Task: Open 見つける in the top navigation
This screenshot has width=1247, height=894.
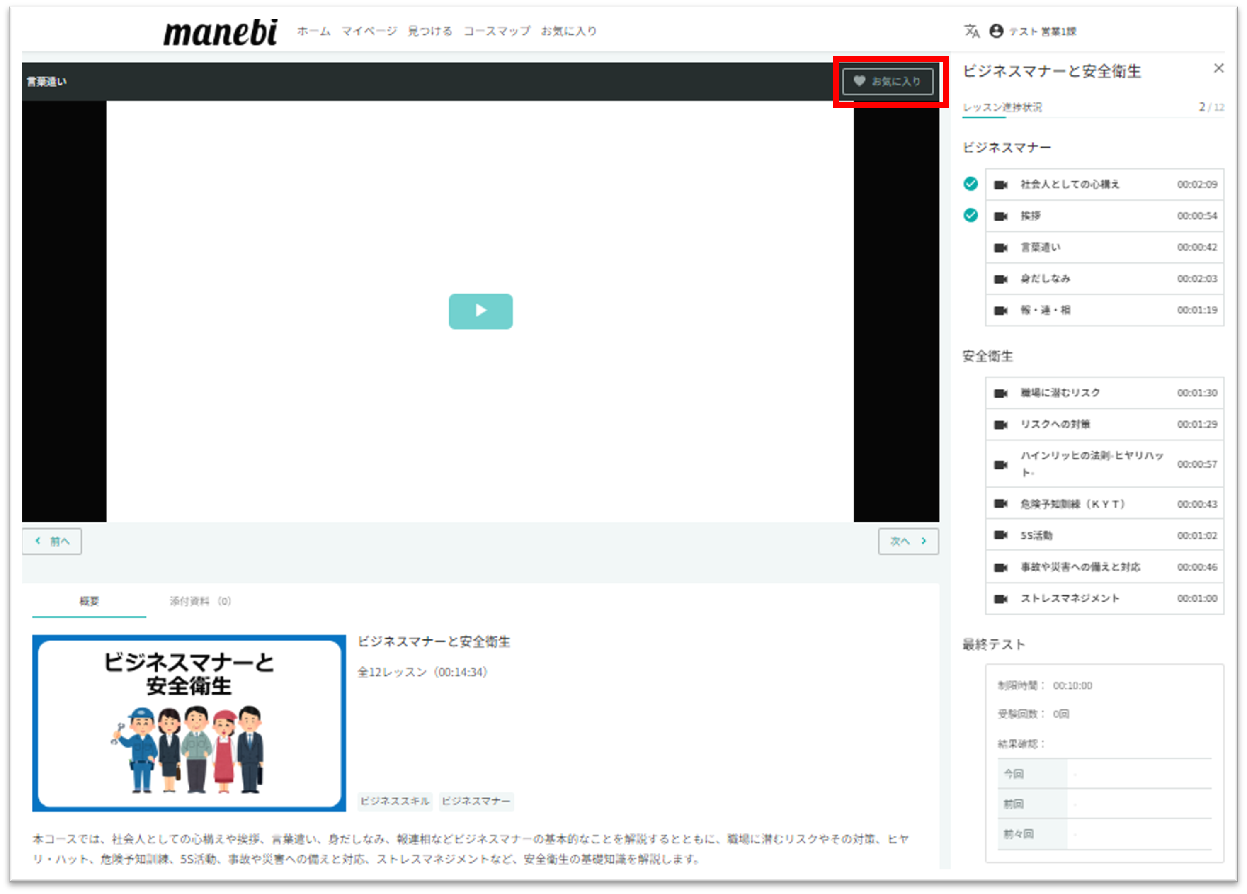Action: tap(430, 31)
